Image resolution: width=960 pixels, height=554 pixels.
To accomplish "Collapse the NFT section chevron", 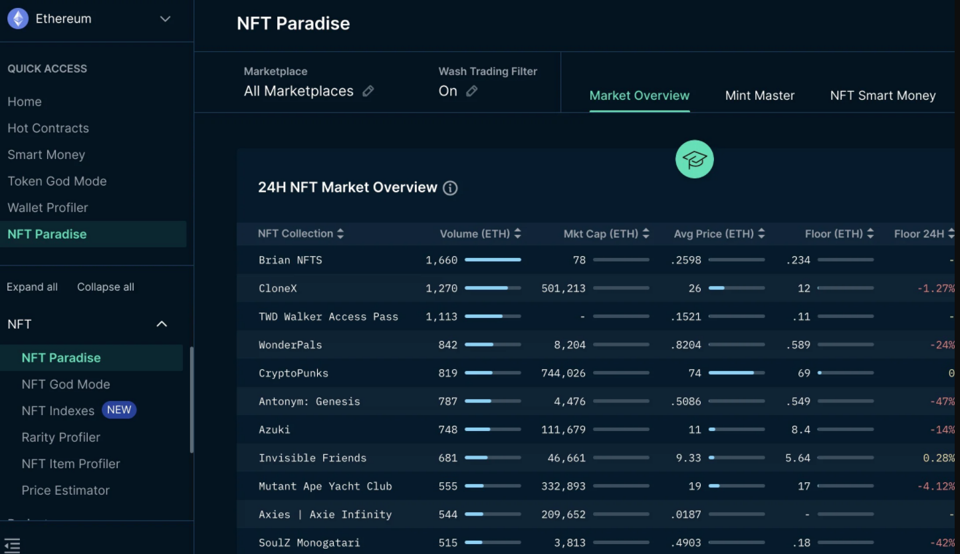I will point(162,324).
